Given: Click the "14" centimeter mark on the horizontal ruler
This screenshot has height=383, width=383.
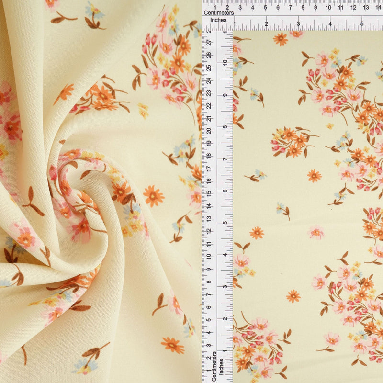Looking at the screenshot, I should [x=378, y=7].
